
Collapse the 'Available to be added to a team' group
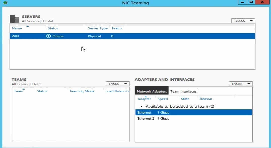pos(141,106)
